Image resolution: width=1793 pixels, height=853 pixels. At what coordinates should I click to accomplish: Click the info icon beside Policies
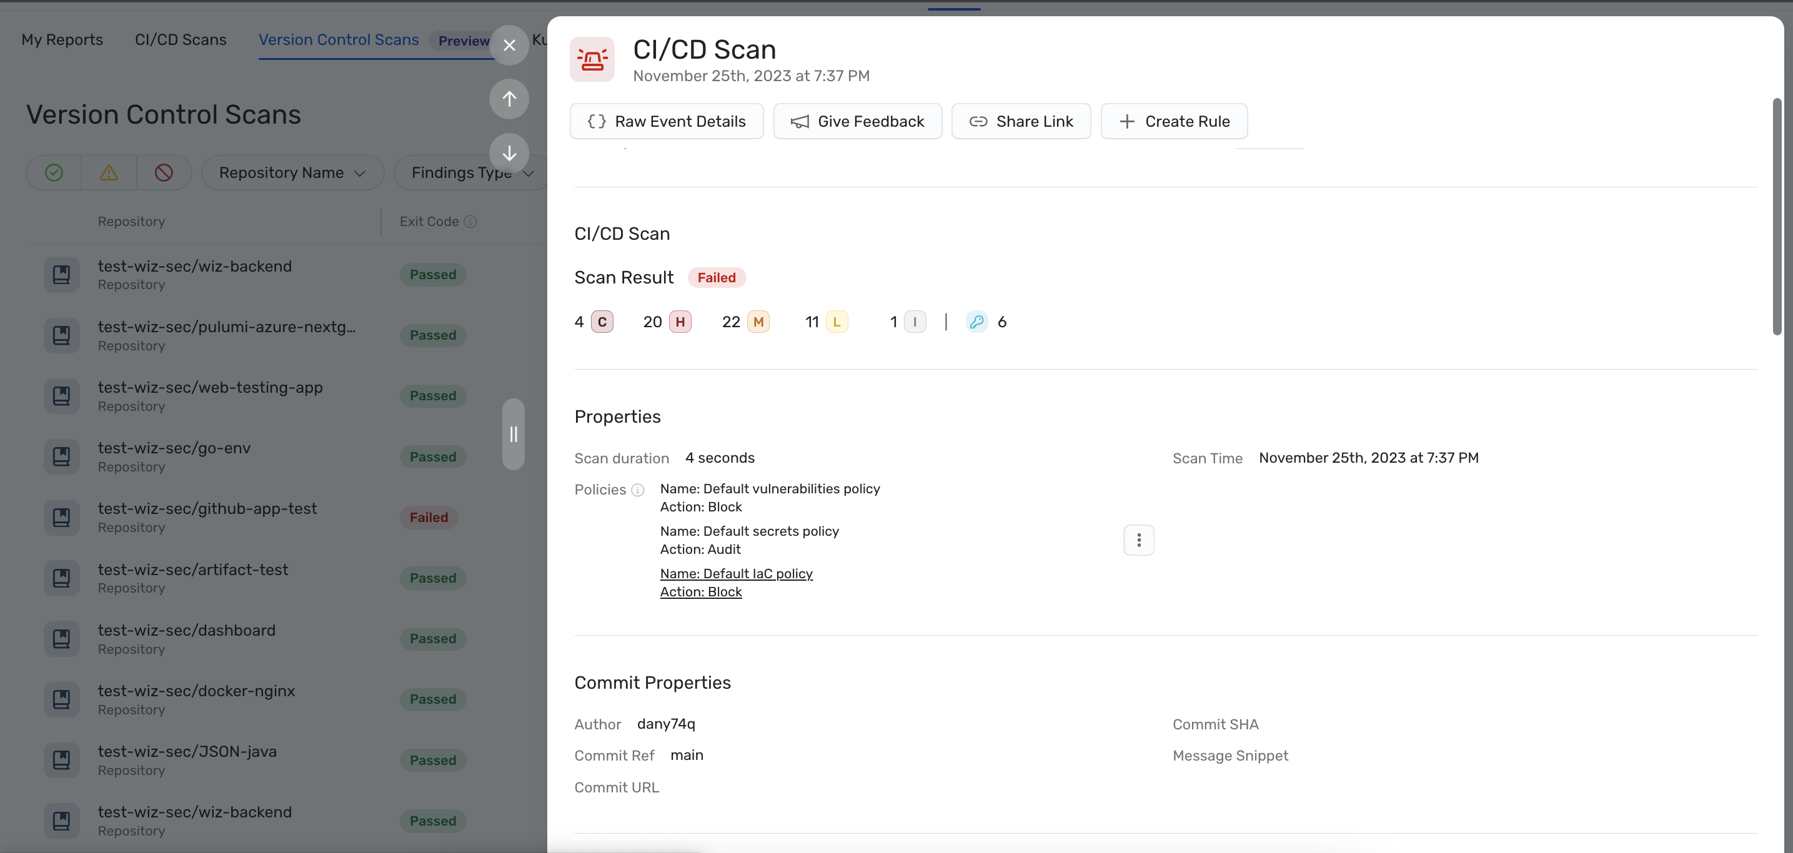point(638,490)
